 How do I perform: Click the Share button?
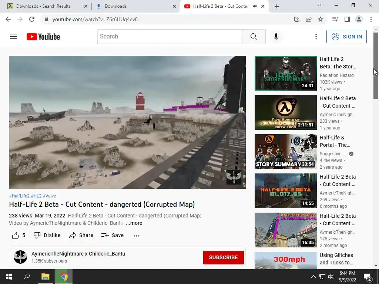click(81, 235)
